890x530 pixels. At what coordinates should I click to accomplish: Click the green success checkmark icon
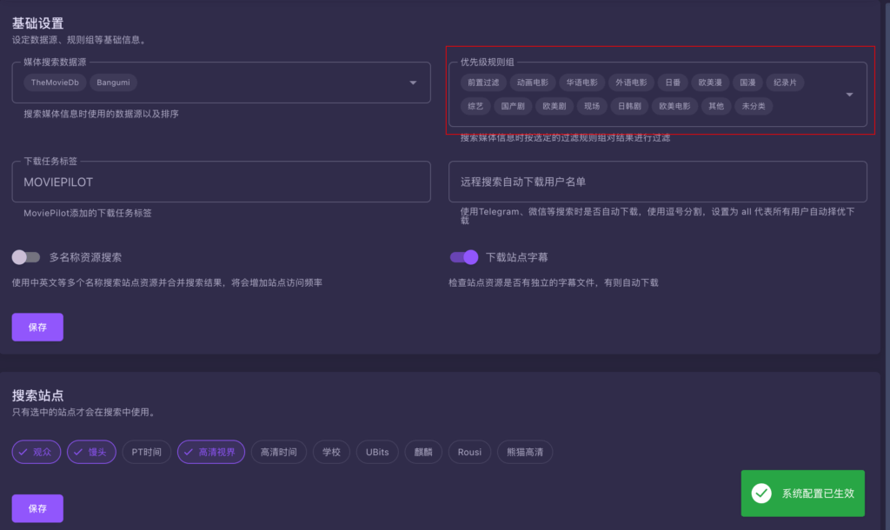(761, 494)
